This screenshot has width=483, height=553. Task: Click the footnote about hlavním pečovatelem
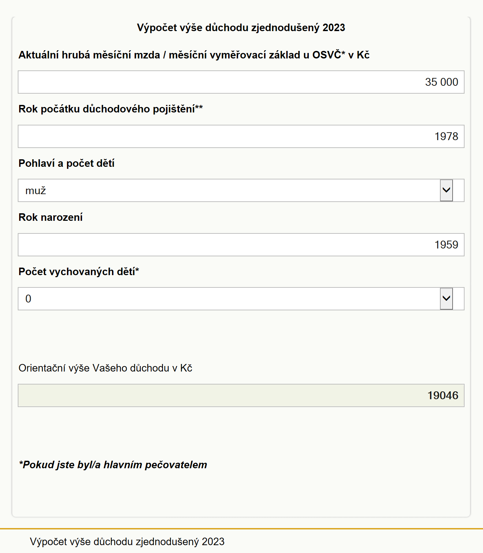113,465
